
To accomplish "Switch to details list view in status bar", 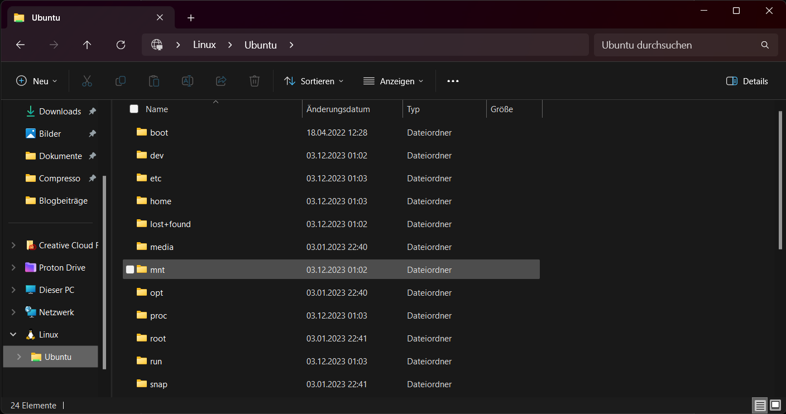I will point(760,405).
